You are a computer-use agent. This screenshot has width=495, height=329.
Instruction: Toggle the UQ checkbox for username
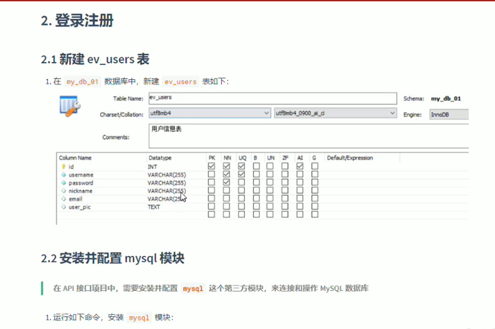241,174
